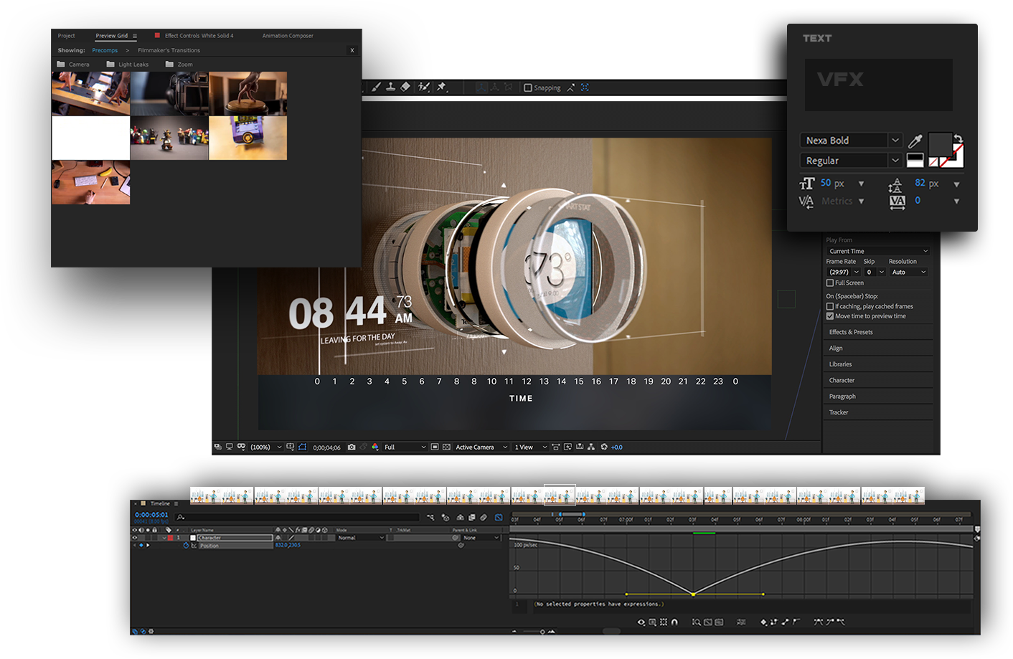Screen dimensions: 1013x659
Task: Uncheck Move time to preview time
Action: click(x=830, y=316)
